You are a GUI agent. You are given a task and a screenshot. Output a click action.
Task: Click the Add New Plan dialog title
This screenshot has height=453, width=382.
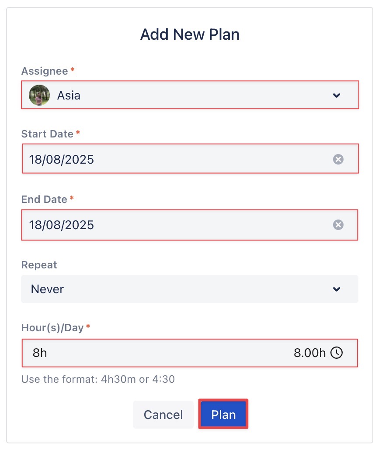[x=190, y=34]
